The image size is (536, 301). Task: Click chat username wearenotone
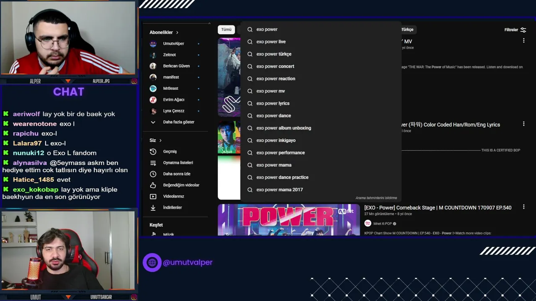pos(35,124)
